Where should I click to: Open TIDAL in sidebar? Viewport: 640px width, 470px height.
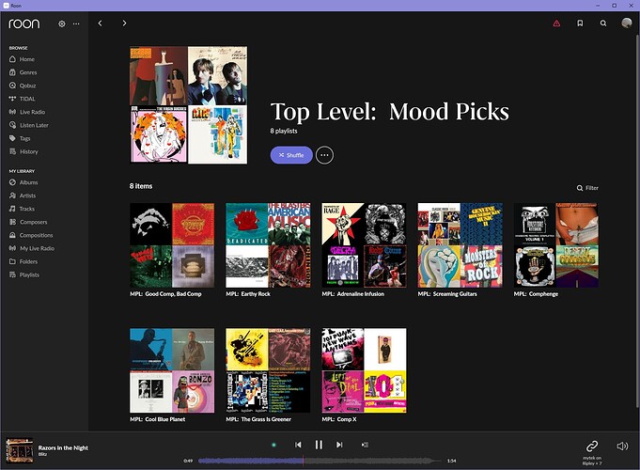coord(27,99)
